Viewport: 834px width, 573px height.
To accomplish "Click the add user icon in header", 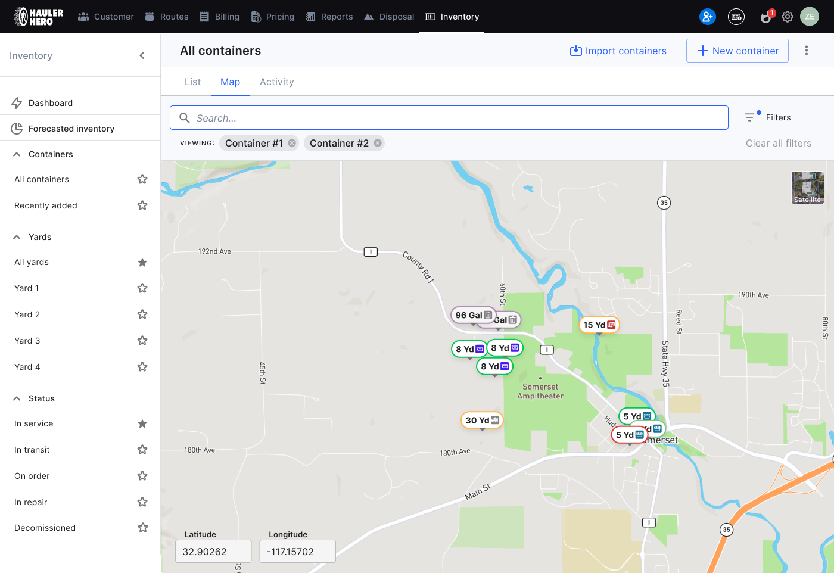I will (707, 17).
